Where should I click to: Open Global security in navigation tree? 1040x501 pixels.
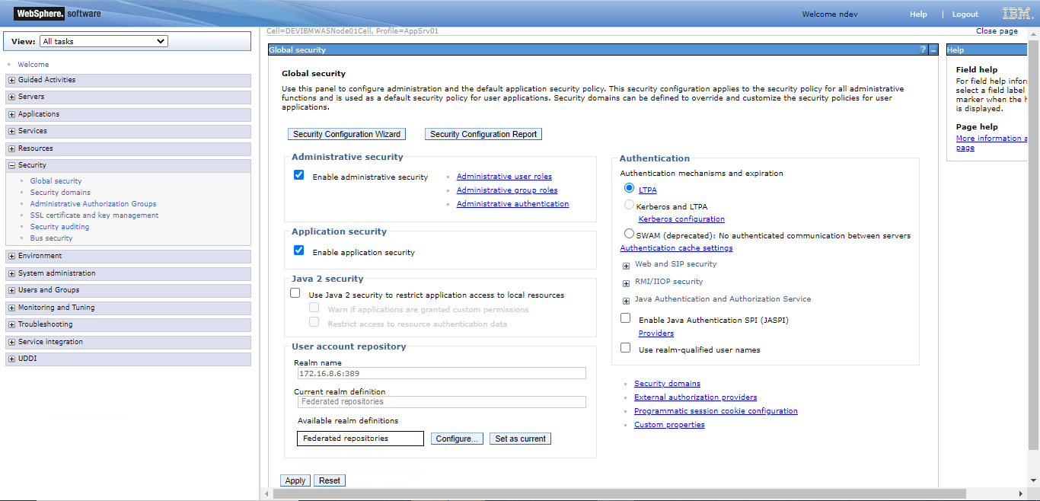pos(56,181)
